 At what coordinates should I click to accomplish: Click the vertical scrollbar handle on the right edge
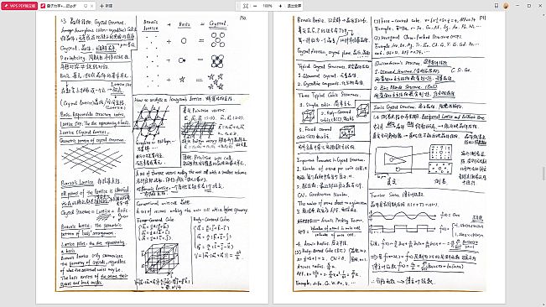point(543,174)
